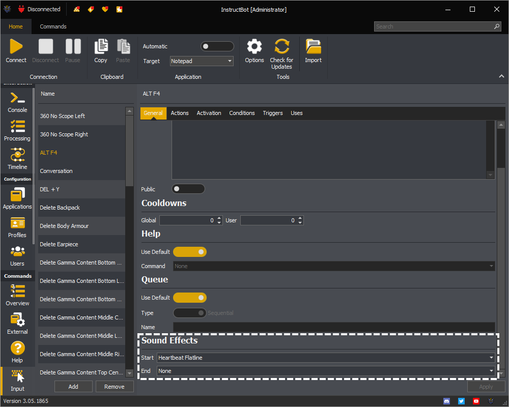Click Check for Updates icon

(x=281, y=46)
